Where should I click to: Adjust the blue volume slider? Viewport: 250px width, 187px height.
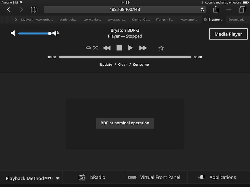[35, 33]
